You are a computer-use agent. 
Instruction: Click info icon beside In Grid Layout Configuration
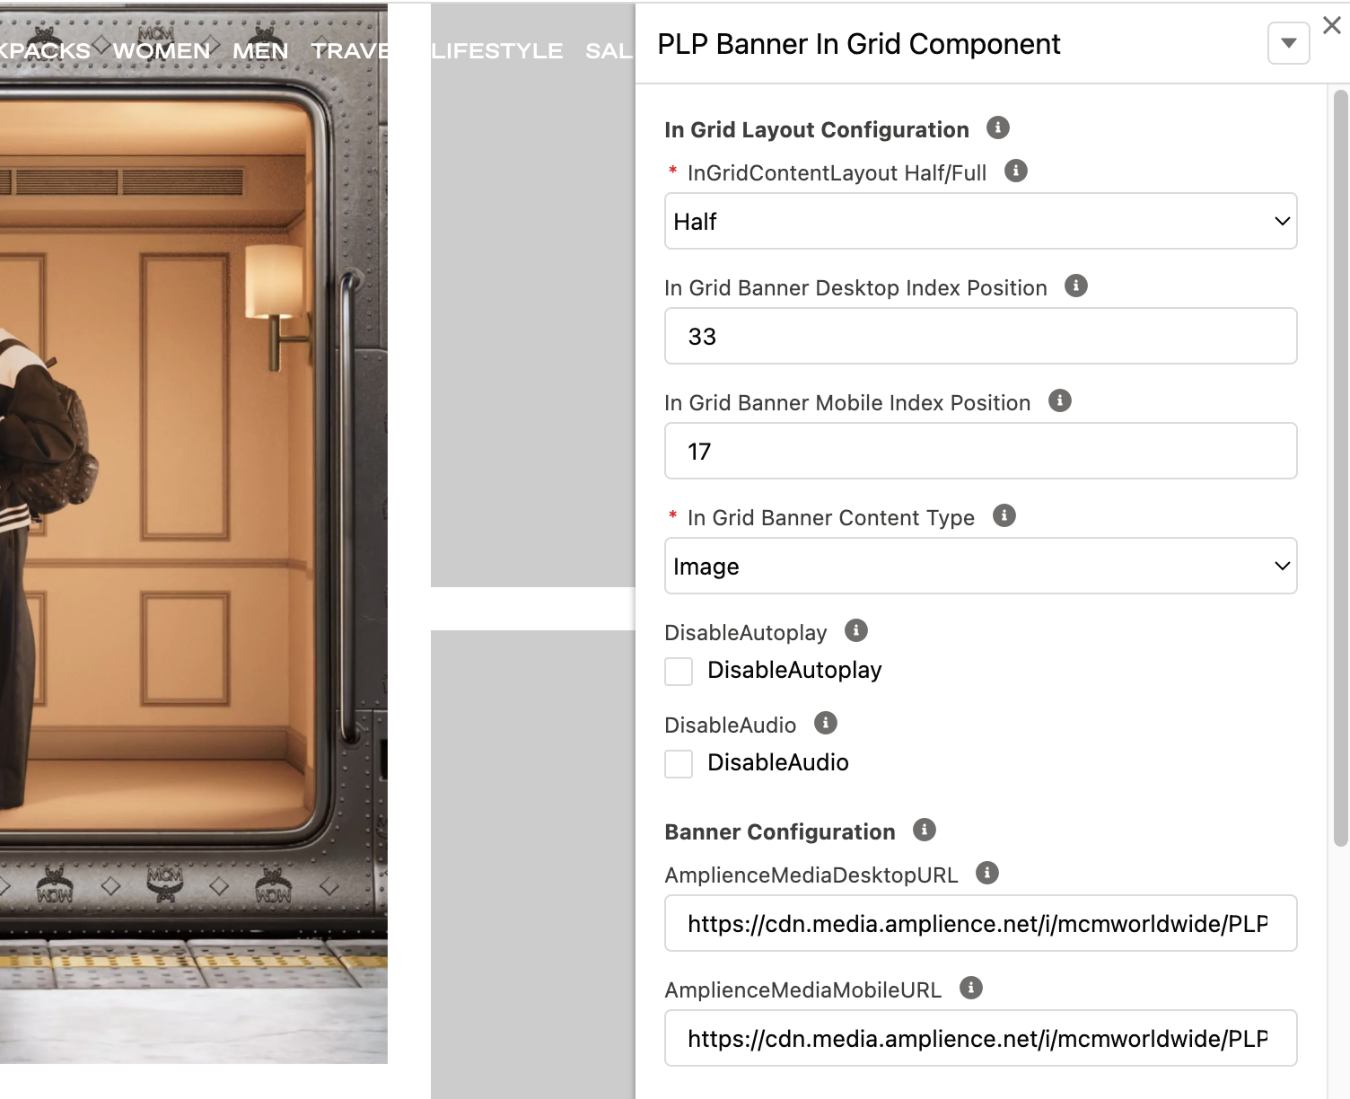(x=997, y=127)
